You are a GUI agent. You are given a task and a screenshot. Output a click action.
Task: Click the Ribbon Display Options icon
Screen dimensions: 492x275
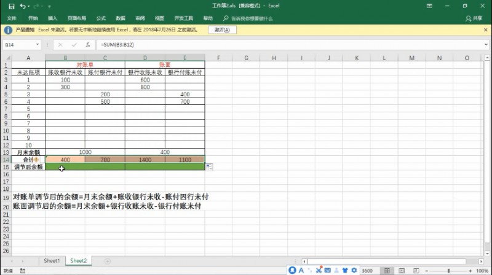pos(429,6)
